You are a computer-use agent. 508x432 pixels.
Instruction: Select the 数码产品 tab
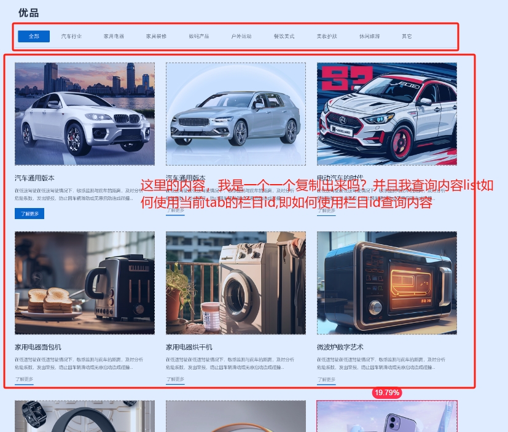[199, 36]
